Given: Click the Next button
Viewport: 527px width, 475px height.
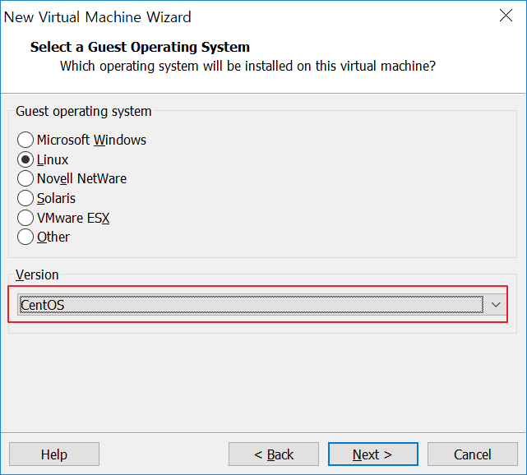Looking at the screenshot, I should pyautogui.click(x=373, y=454).
